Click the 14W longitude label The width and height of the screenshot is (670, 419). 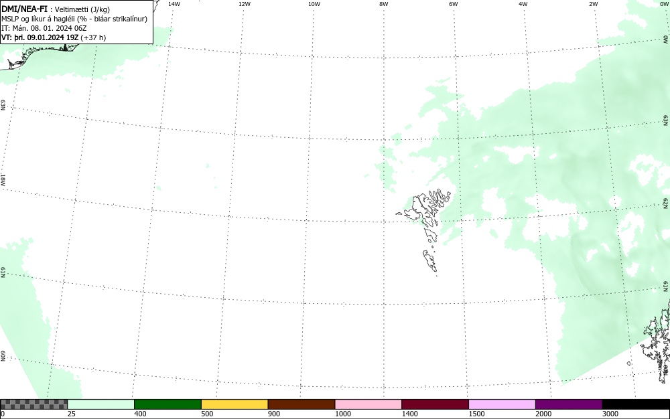coord(174,4)
